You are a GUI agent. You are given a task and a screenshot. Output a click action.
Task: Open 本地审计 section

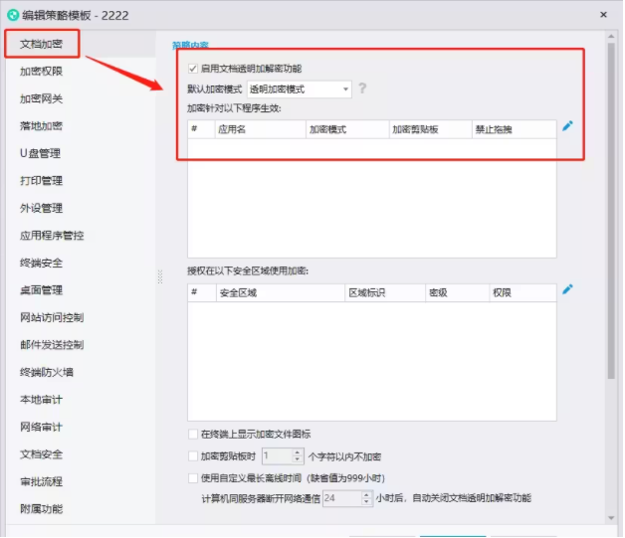click(x=42, y=400)
